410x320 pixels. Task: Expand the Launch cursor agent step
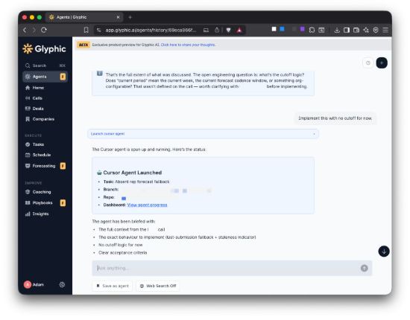203,134
